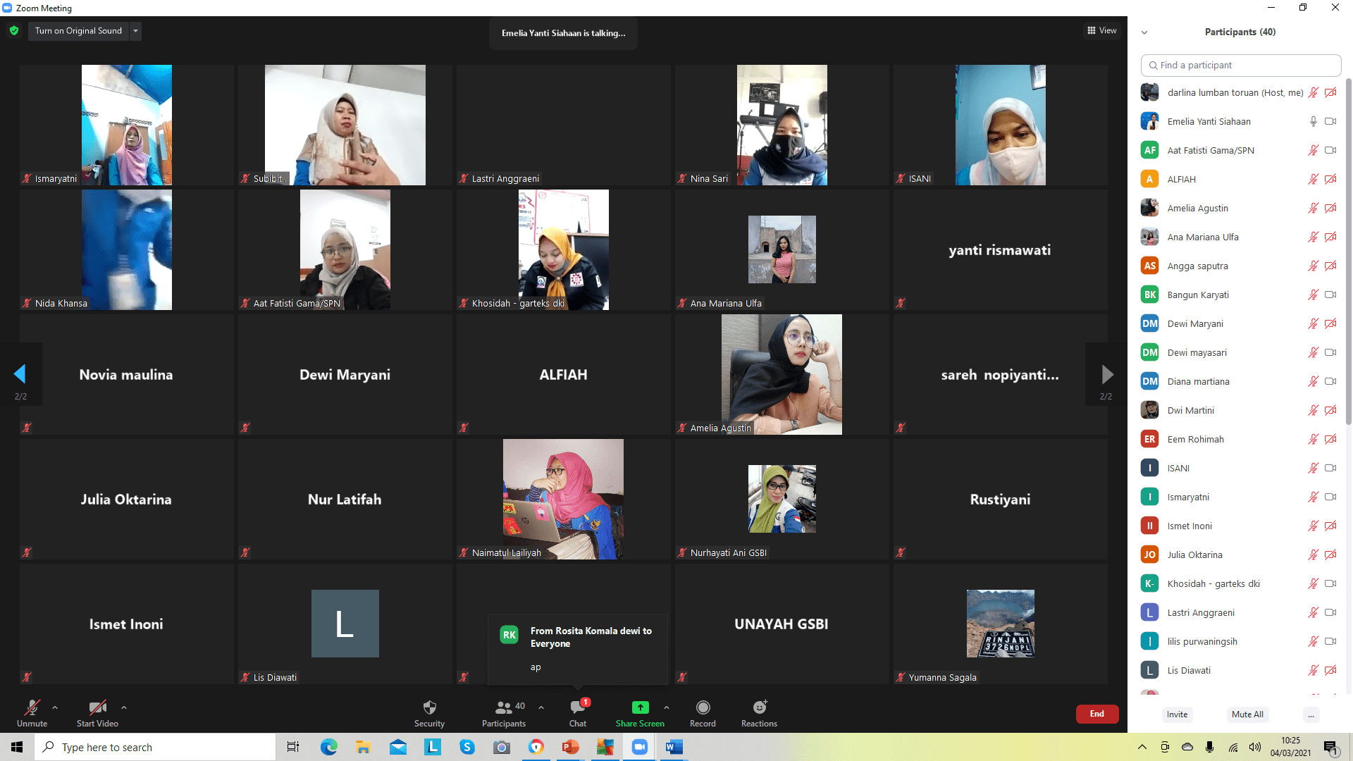The width and height of the screenshot is (1353, 761).
Task: Open Microsoft Word from the taskbar
Action: 674,747
